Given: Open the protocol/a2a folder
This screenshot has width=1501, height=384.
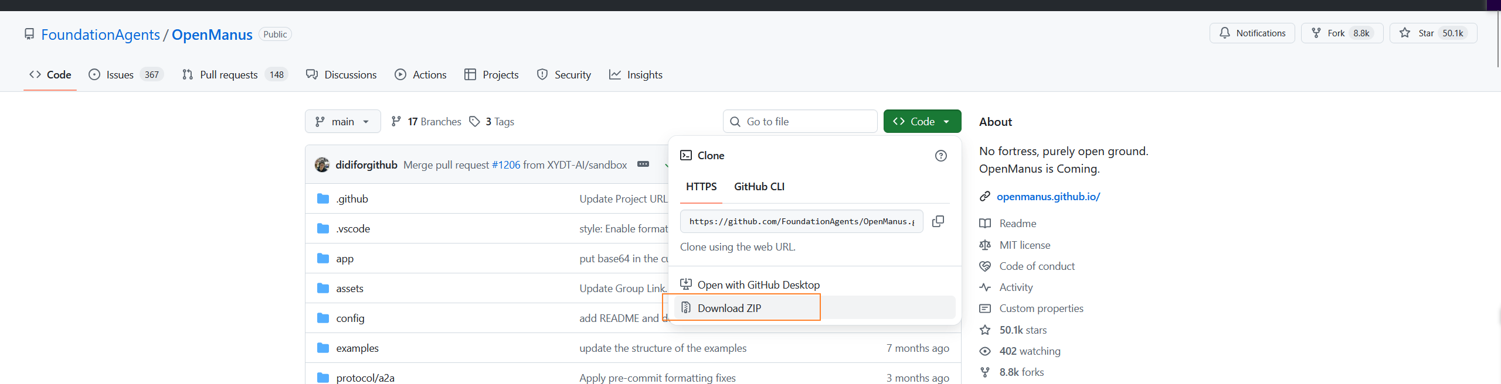Looking at the screenshot, I should pos(365,378).
